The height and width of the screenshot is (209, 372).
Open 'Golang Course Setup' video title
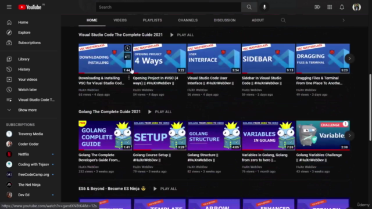pos(152,157)
